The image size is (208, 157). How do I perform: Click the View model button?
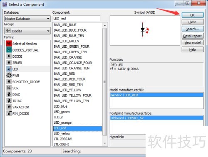[193, 43]
